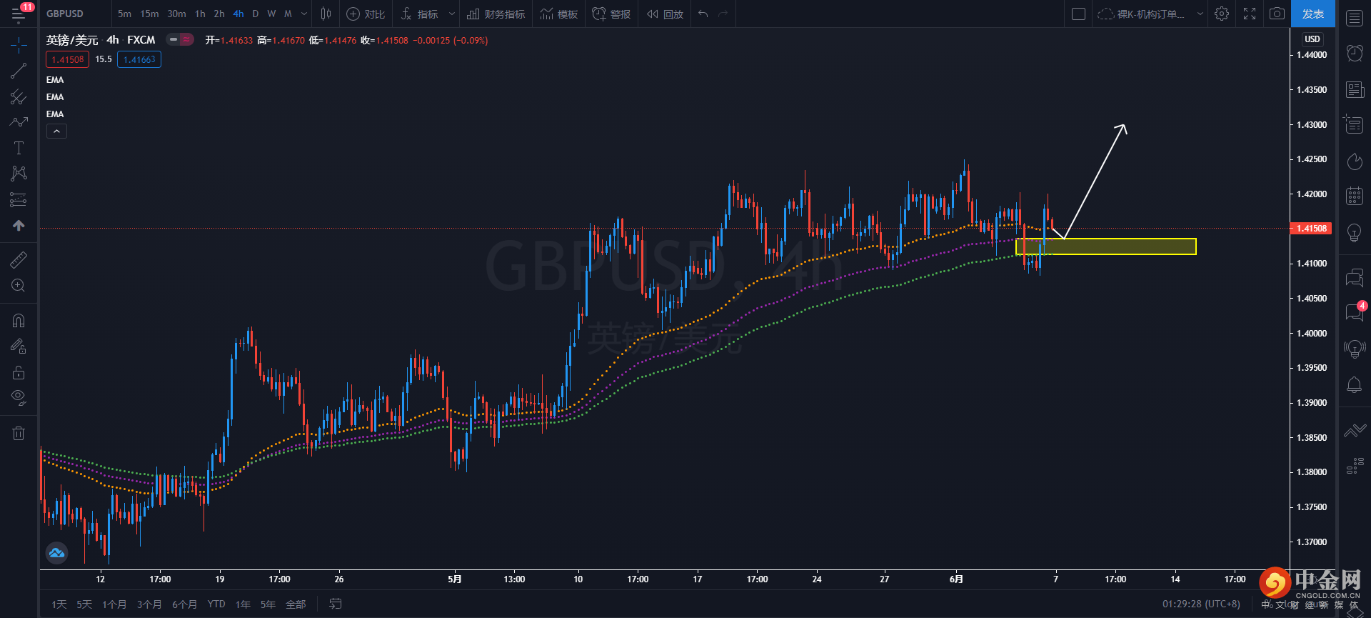Screen dimensions: 1371x618
Task: Switch to the D daily timeframe
Action: pyautogui.click(x=255, y=14)
